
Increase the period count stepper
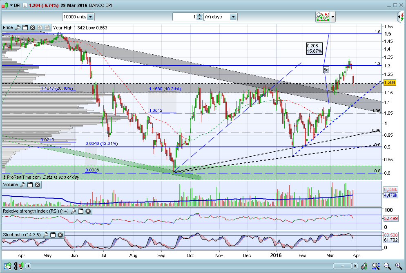[x=199, y=15]
